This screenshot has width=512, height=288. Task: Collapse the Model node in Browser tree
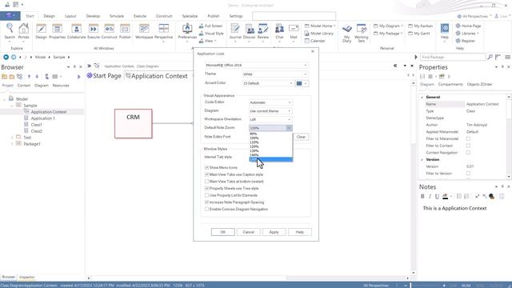click(x=5, y=99)
